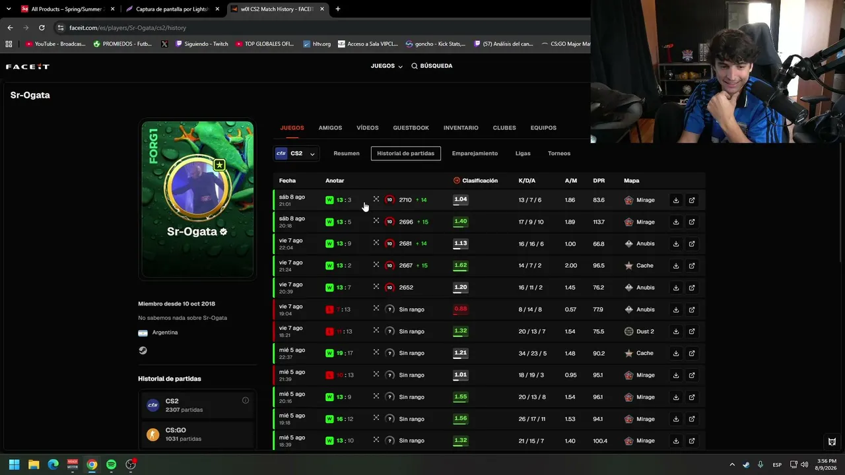Download the demo for the 21:01 Mirage match

click(x=675, y=200)
